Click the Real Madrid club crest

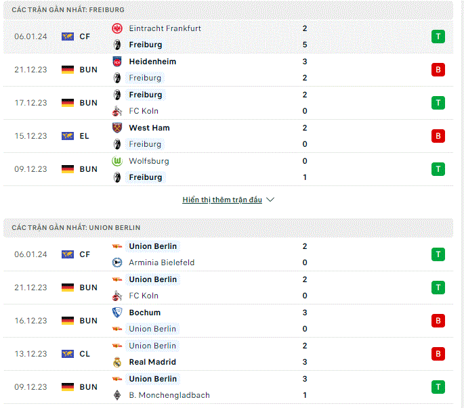[117, 362]
